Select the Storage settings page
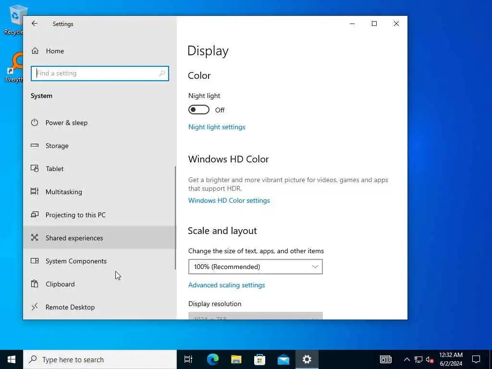Screen dimensions: 492x369 99,146
